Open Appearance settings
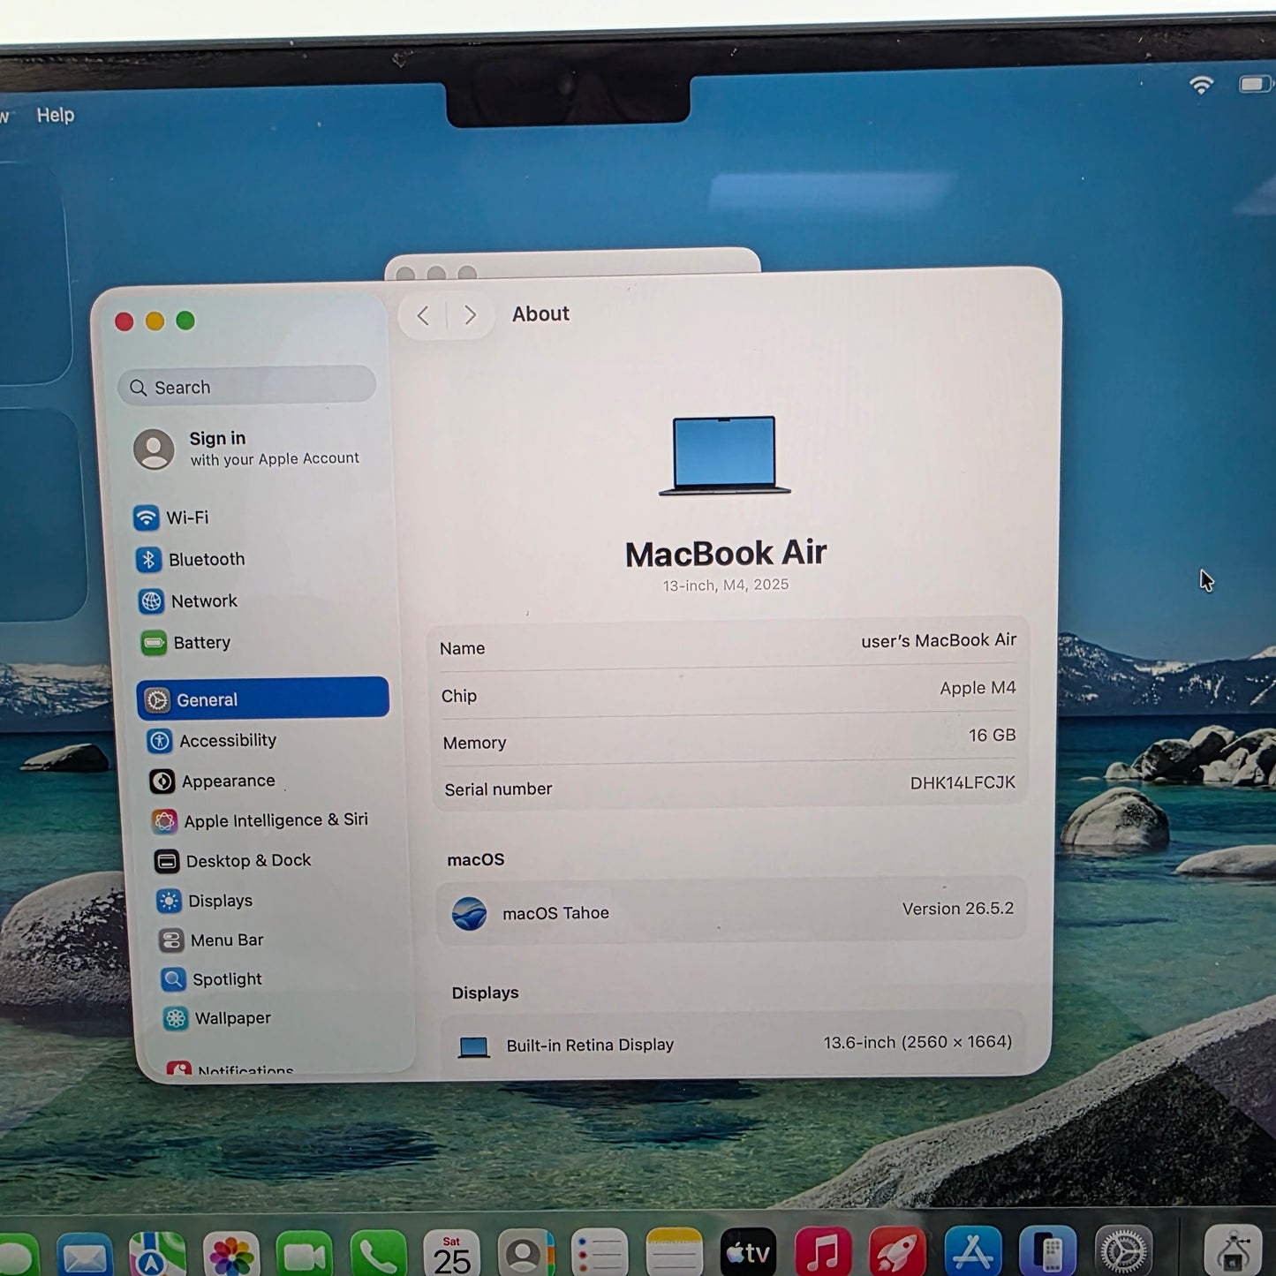1276x1276 pixels. pyautogui.click(x=213, y=781)
